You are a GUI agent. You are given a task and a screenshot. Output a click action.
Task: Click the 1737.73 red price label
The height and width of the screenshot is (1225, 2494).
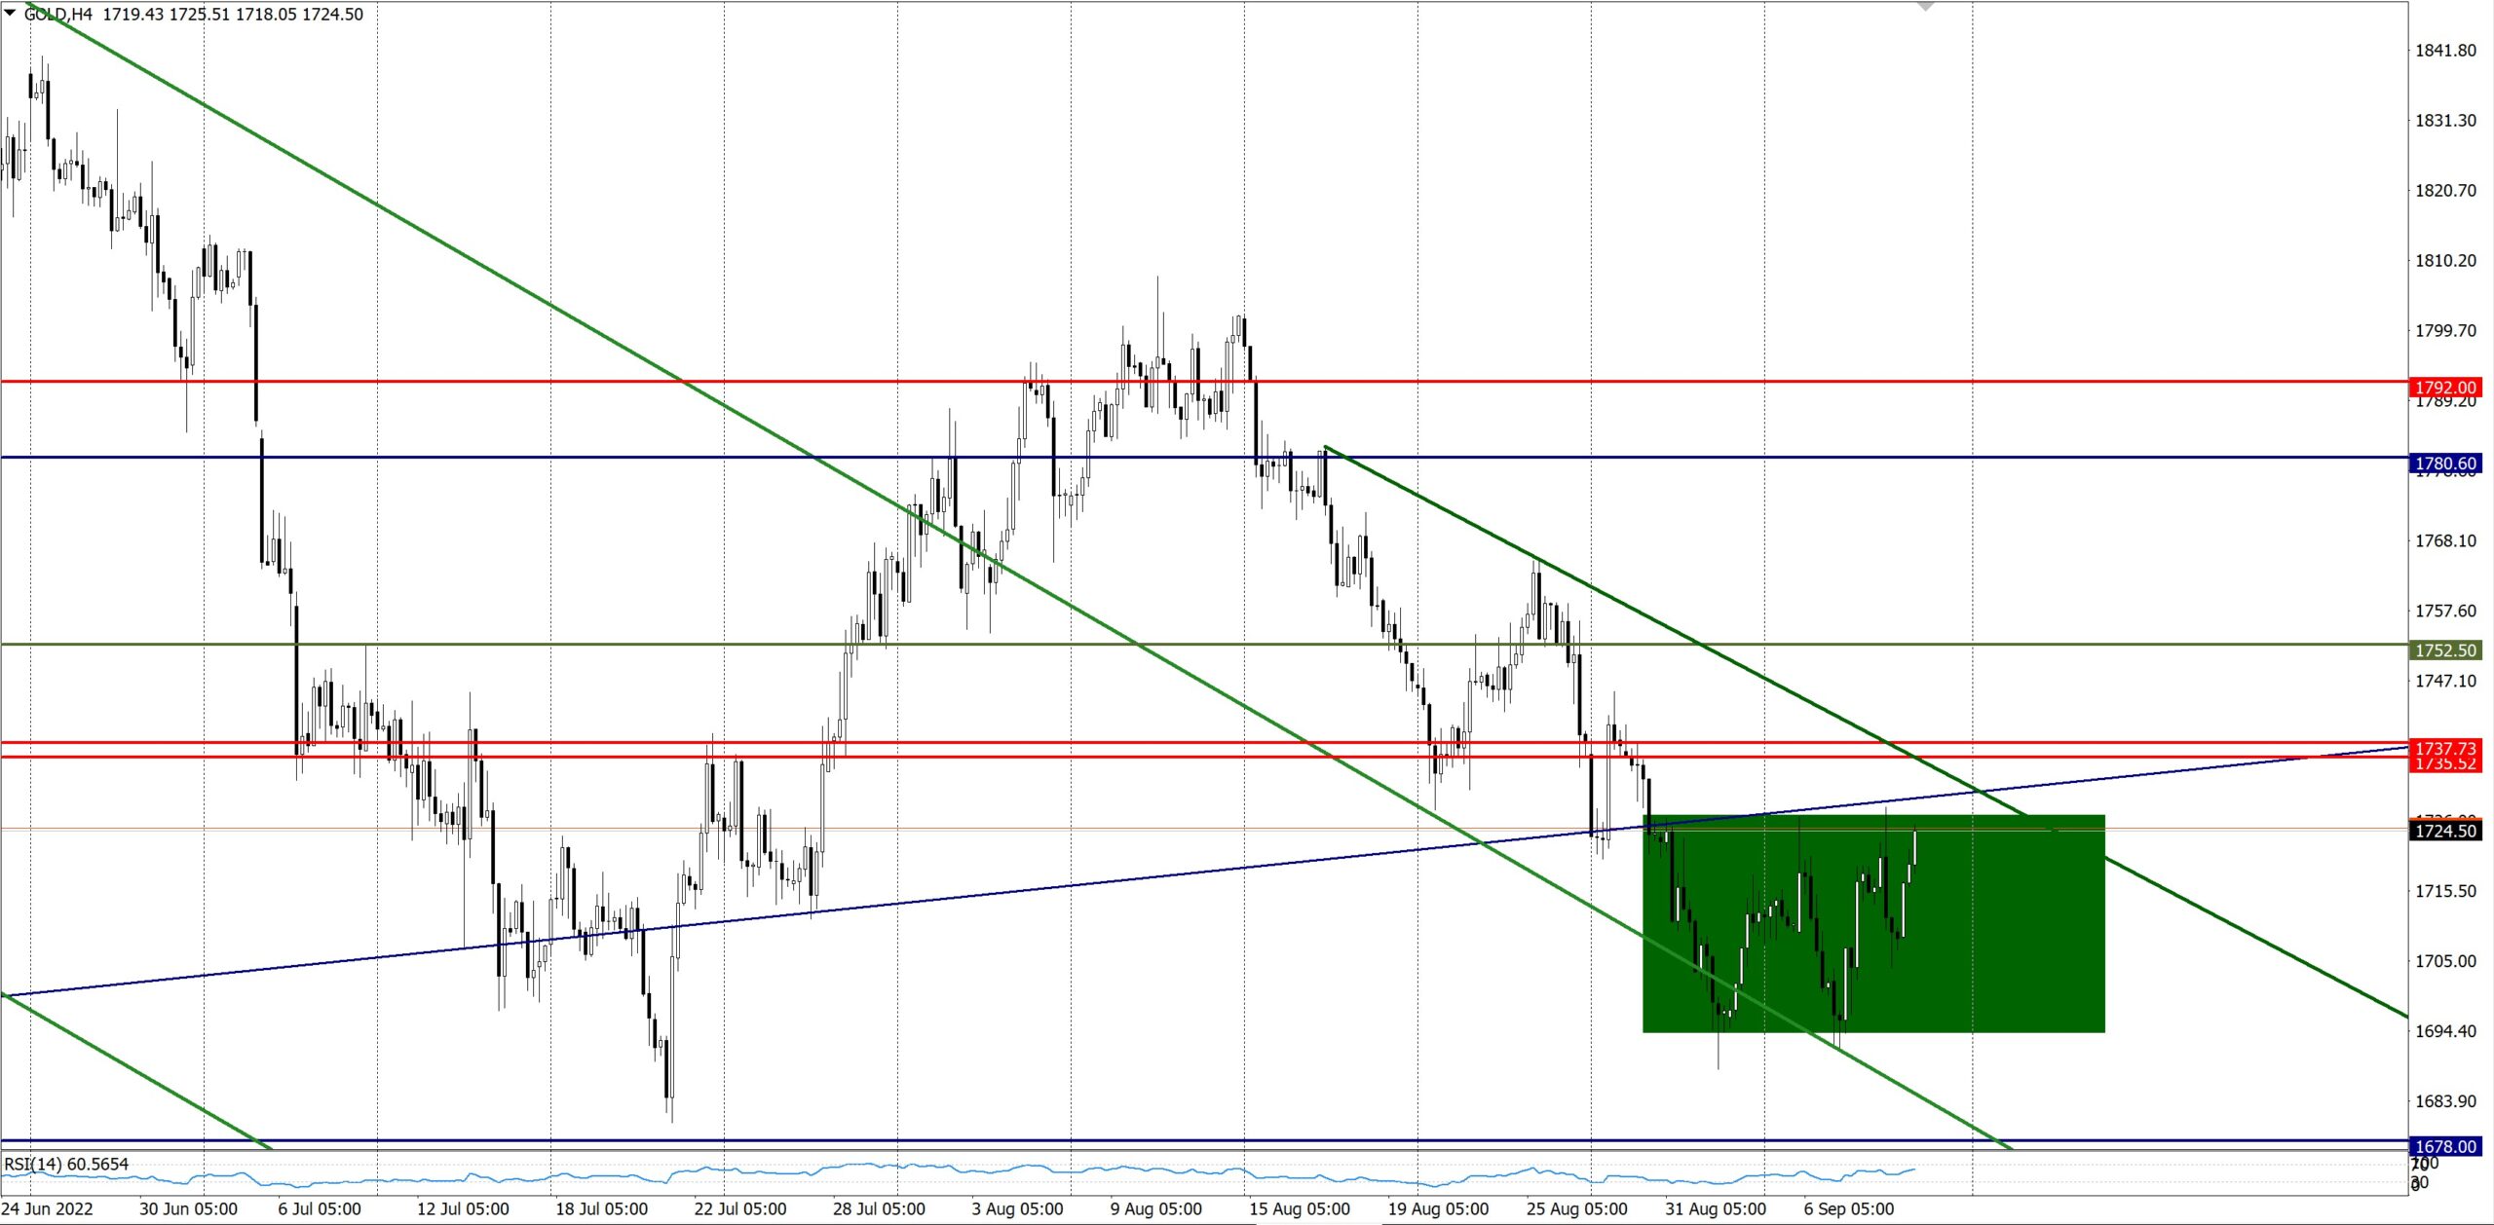pos(2445,748)
